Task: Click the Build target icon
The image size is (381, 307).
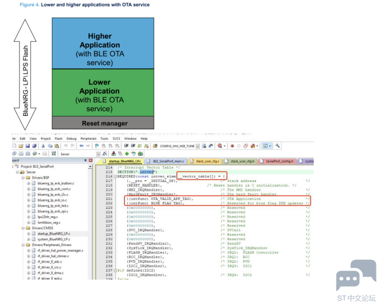Action: tap(21, 153)
